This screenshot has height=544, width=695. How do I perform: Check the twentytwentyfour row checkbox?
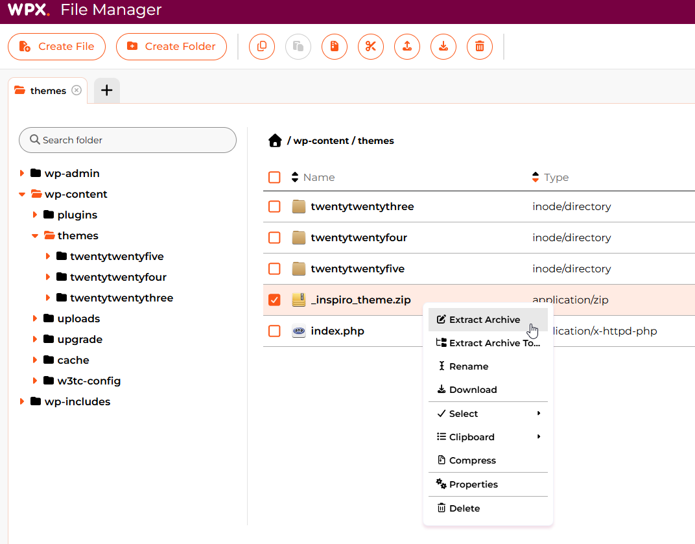point(274,238)
